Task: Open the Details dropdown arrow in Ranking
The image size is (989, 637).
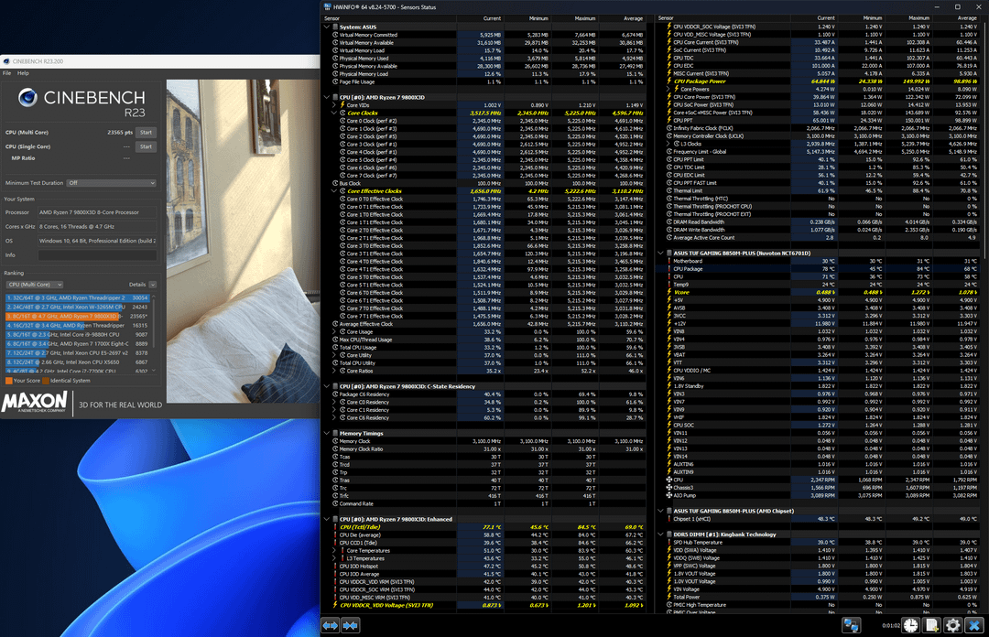Action: tap(153, 285)
